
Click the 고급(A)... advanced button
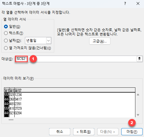(100, 41)
